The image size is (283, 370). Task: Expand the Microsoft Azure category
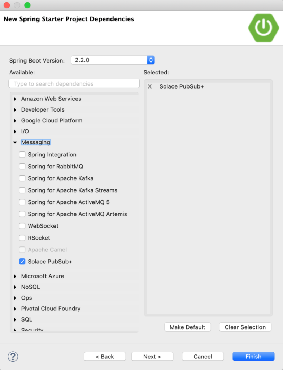(x=15, y=276)
